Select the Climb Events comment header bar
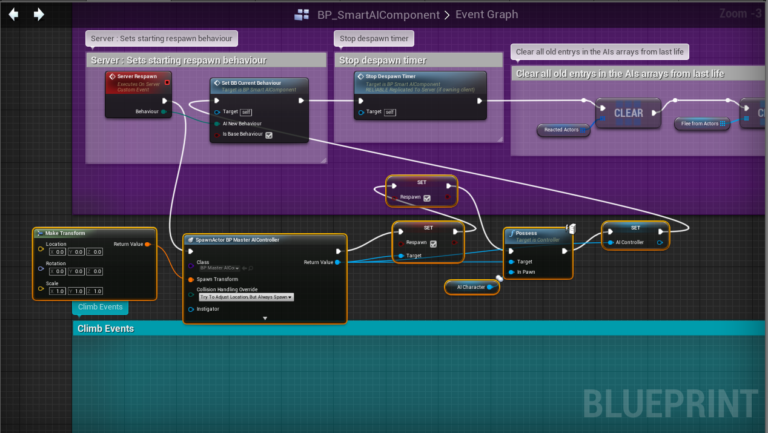The height and width of the screenshot is (433, 768). [x=419, y=328]
